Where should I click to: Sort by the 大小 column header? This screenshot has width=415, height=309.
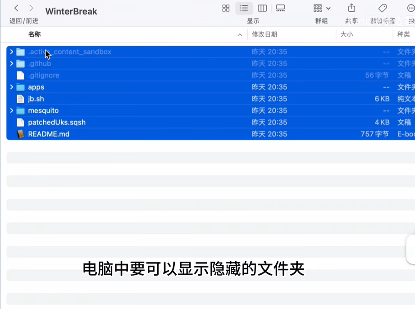[347, 34]
